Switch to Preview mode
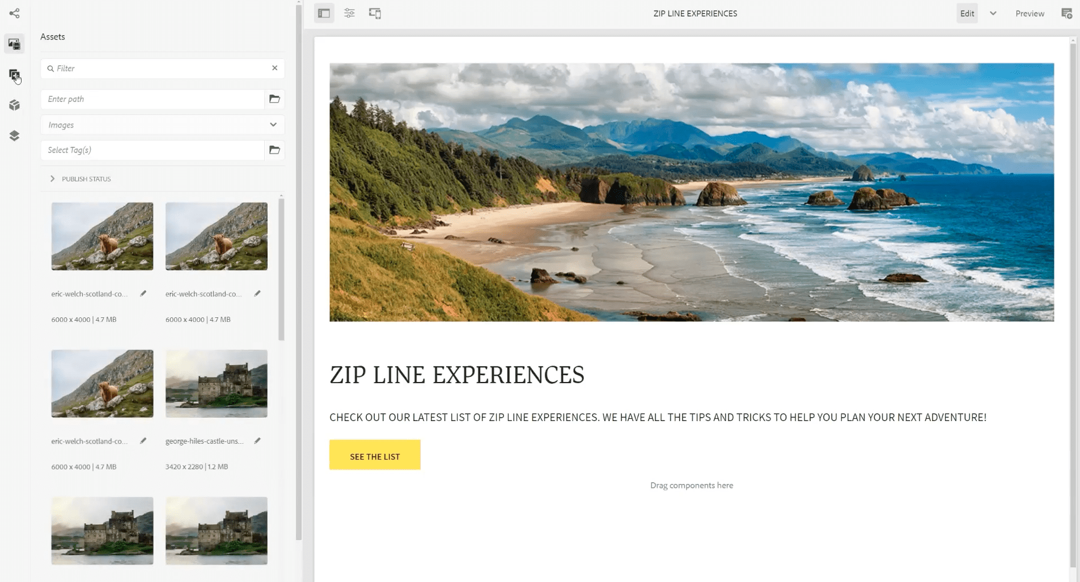 [1028, 13]
